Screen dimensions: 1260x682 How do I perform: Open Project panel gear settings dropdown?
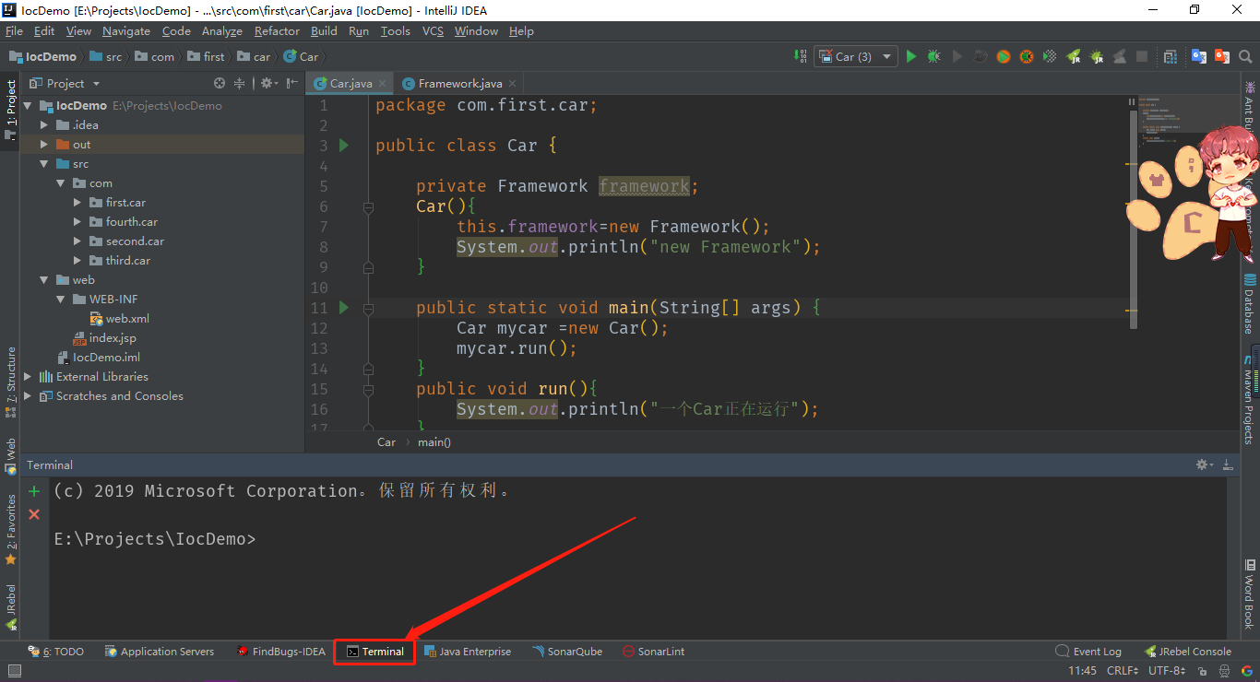(268, 83)
